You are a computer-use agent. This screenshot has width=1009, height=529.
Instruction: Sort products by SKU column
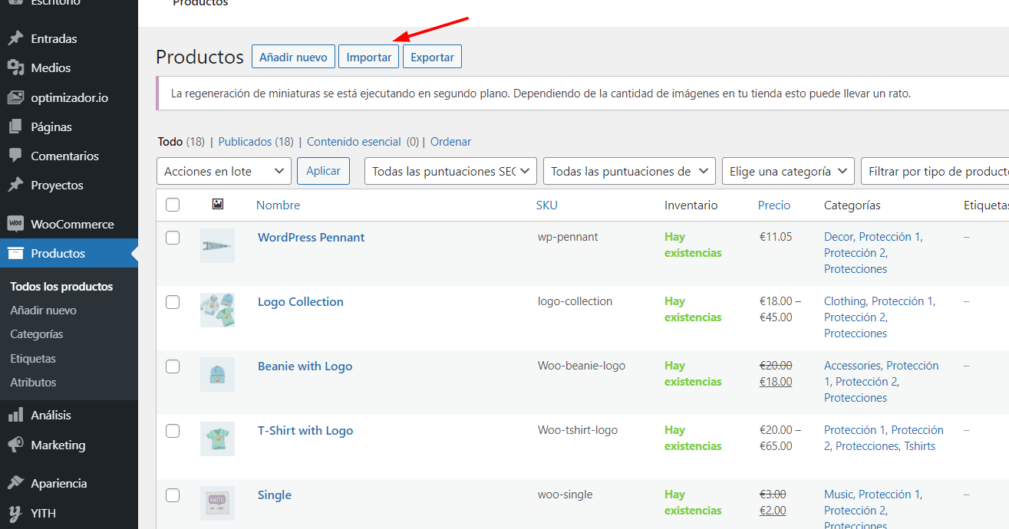pos(546,205)
